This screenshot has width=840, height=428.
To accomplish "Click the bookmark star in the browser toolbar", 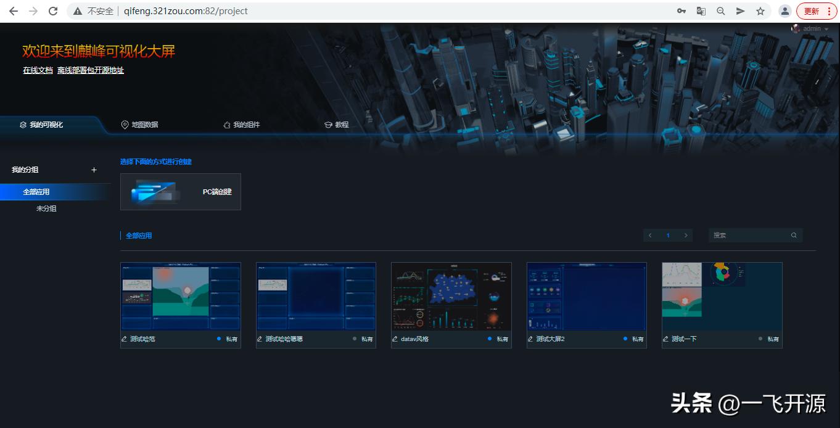I will click(760, 10).
